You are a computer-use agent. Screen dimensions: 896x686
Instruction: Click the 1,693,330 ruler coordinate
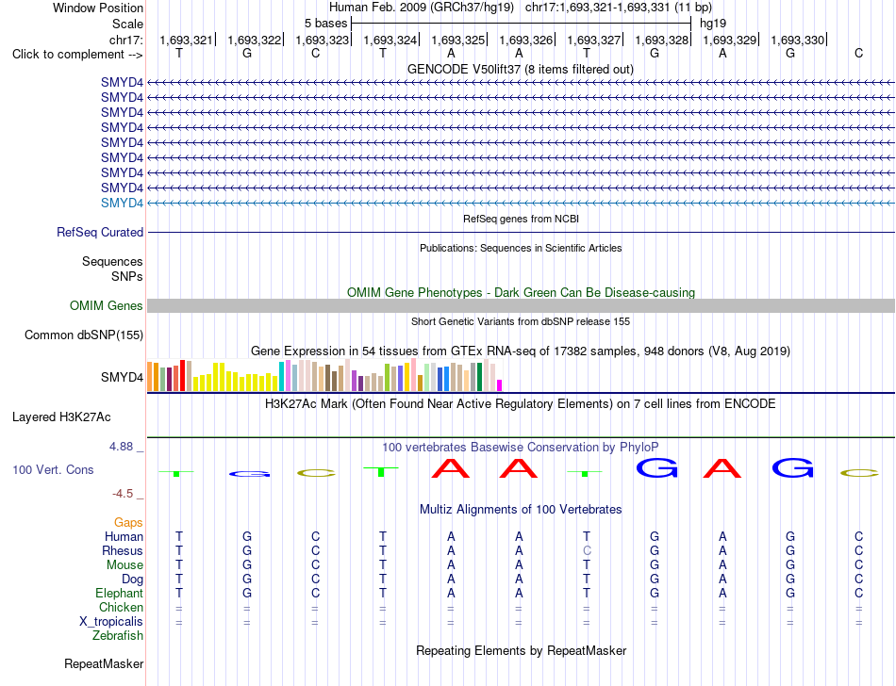coord(798,40)
